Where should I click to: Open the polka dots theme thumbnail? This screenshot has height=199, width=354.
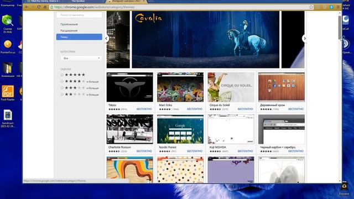click(180, 170)
